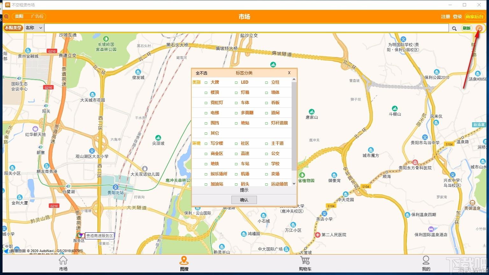Check the 写字楼 checkbox
Image resolution: width=489 pixels, height=275 pixels.
click(206, 144)
